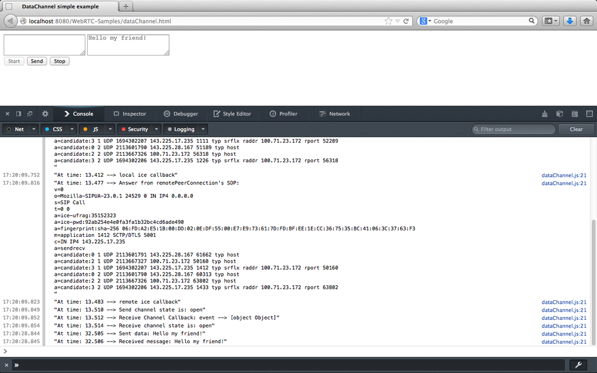The image size is (597, 373).
Task: Open the toolbox options gear
Action: (x=45, y=113)
